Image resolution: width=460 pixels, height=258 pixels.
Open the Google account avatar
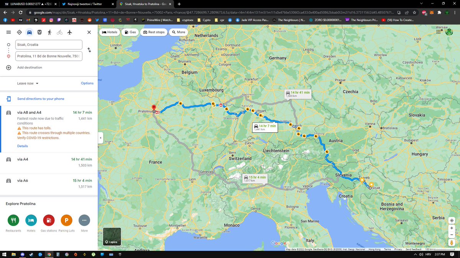(x=449, y=32)
